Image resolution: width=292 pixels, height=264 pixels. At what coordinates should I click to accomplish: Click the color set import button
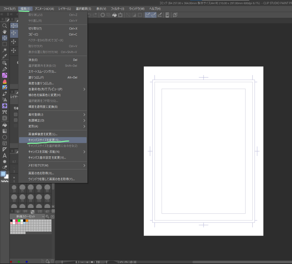(52, 217)
